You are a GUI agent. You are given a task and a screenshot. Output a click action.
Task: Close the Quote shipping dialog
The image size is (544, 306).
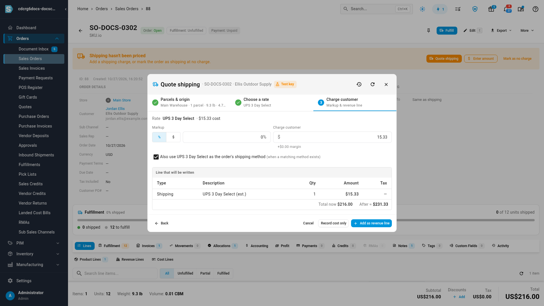(x=386, y=84)
